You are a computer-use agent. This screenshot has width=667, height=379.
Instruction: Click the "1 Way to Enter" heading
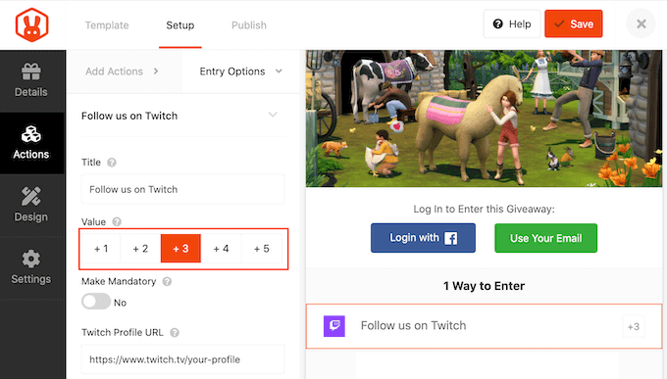pyautogui.click(x=485, y=286)
